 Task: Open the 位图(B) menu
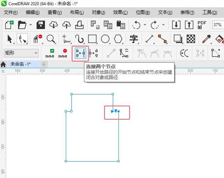tap(143, 13)
